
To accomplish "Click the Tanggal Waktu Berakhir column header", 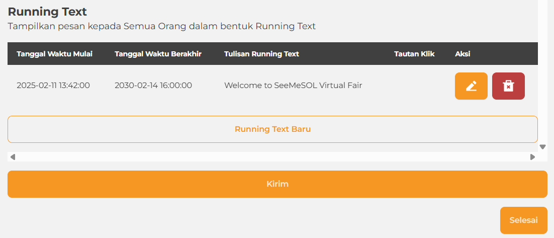I will click(158, 54).
